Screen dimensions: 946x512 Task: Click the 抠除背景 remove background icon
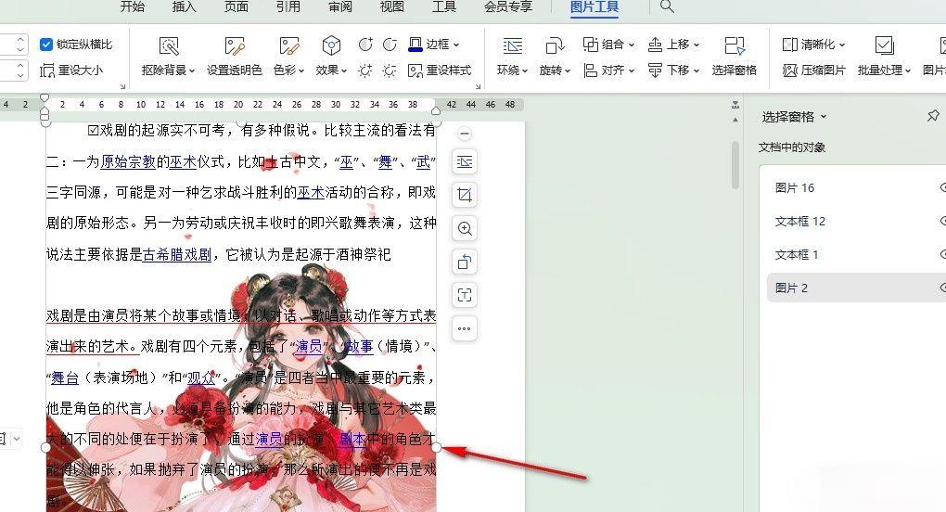[168, 46]
